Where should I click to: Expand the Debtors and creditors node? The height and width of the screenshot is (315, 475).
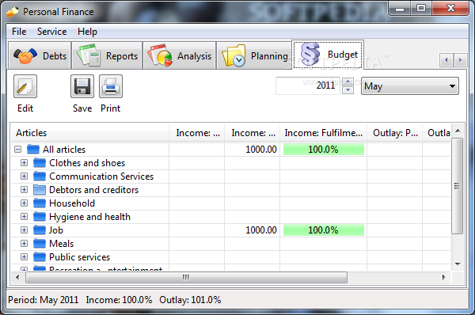[x=25, y=190]
